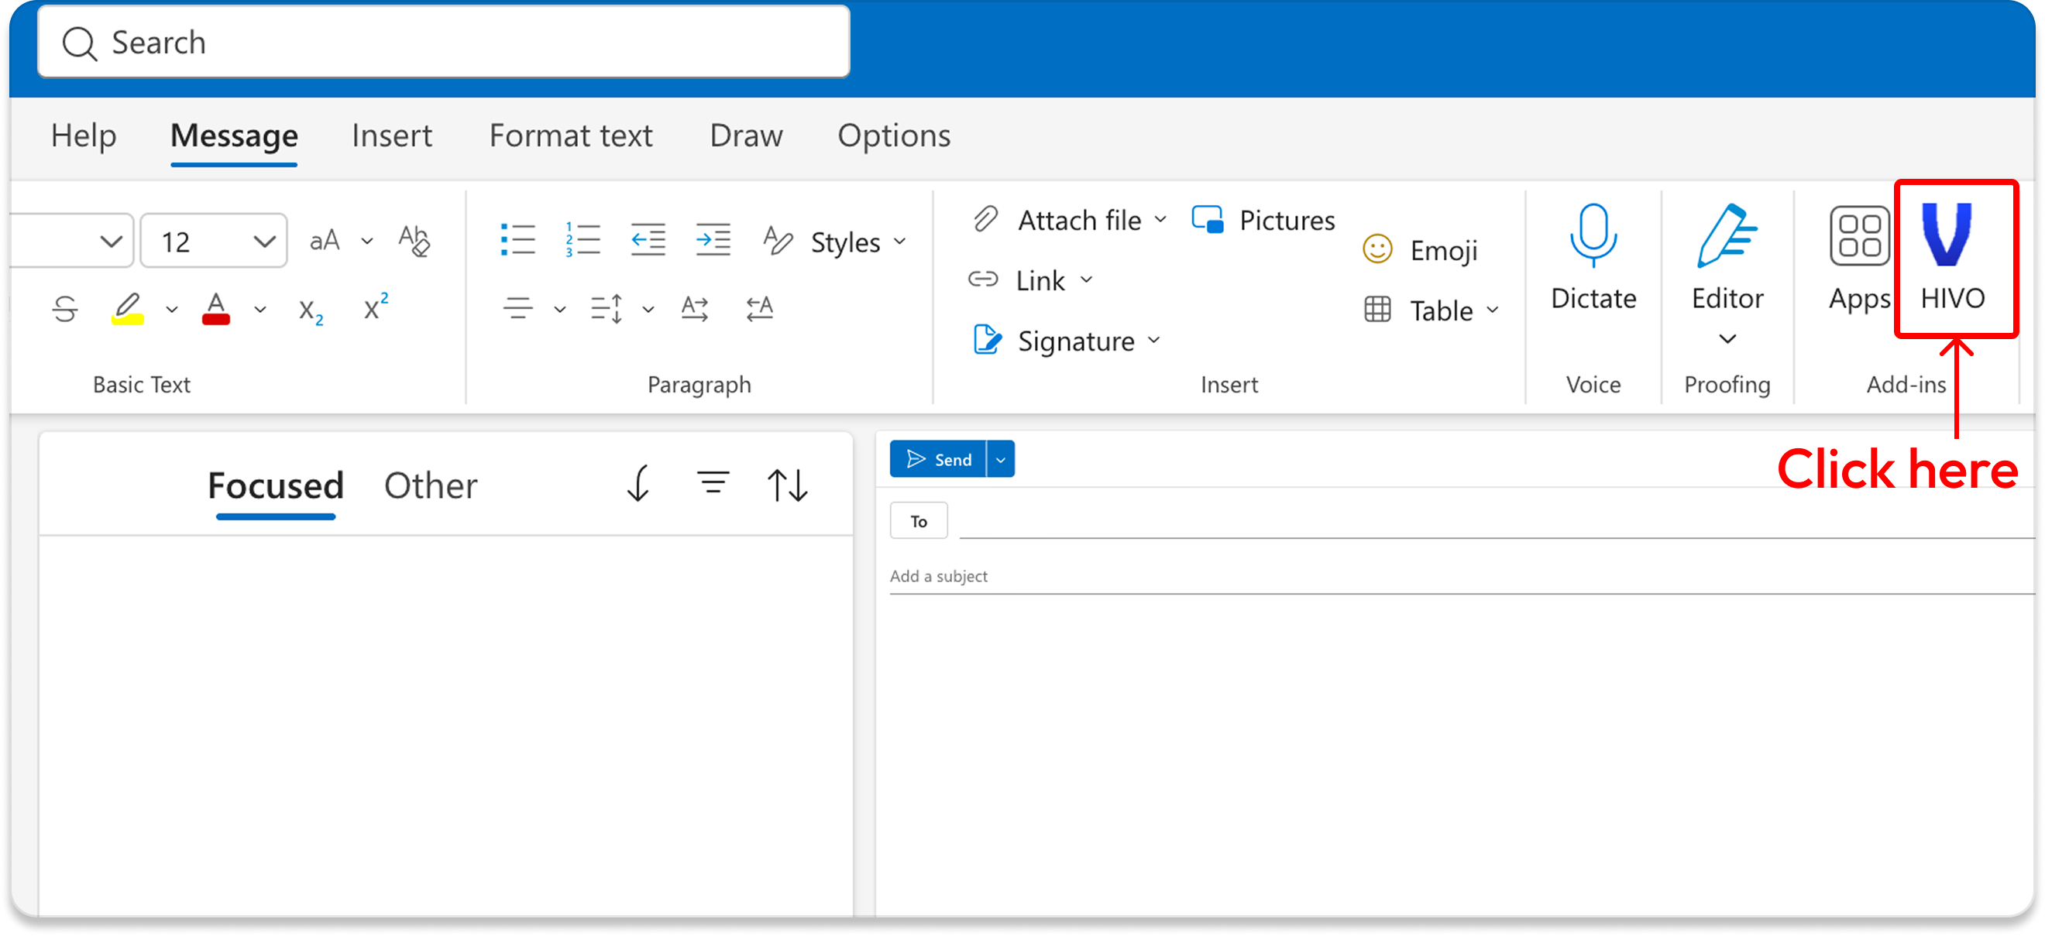Decrease paragraph indent

[648, 239]
